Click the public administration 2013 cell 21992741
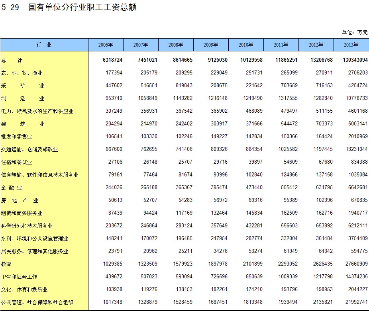The width and height of the screenshot is (369, 311). [357, 302]
